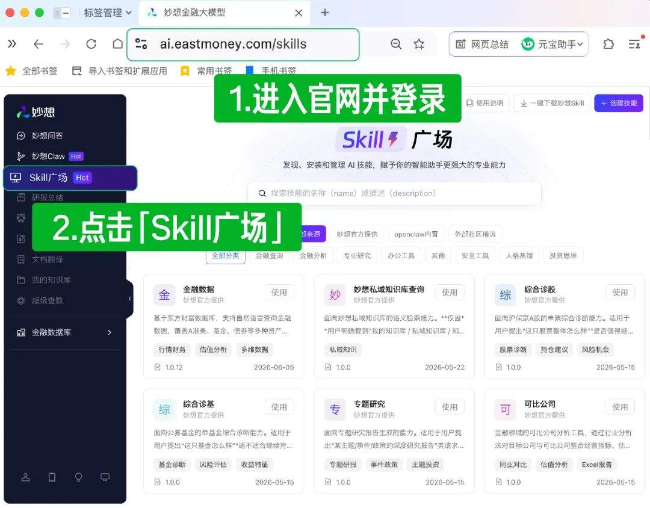Select 金融分析 category filter
This screenshot has height=508, width=650.
click(x=314, y=255)
